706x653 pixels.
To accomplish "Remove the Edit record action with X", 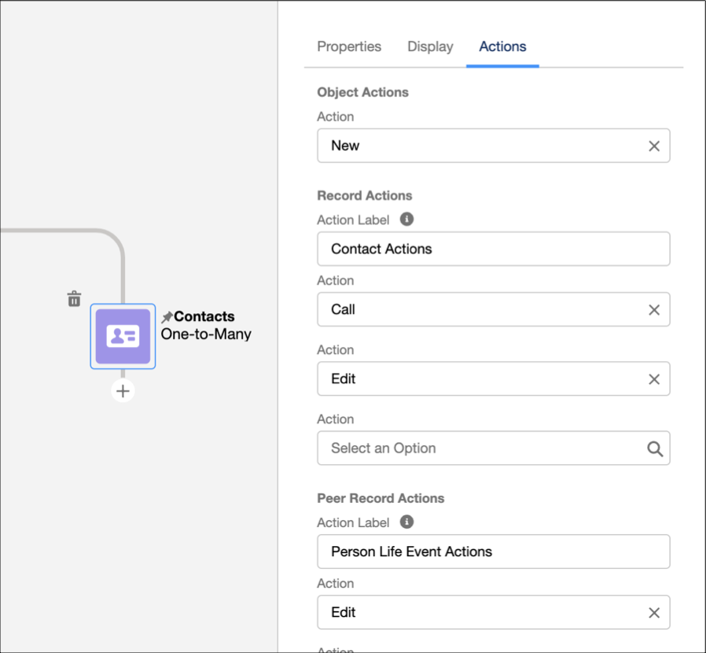I will coord(654,378).
